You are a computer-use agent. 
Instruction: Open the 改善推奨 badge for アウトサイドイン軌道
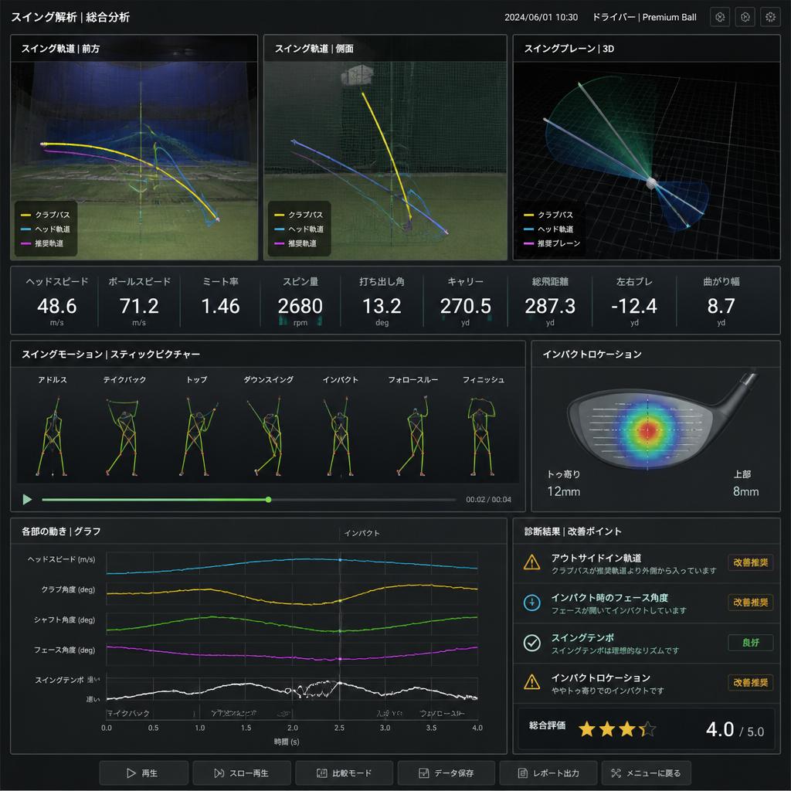point(751,562)
